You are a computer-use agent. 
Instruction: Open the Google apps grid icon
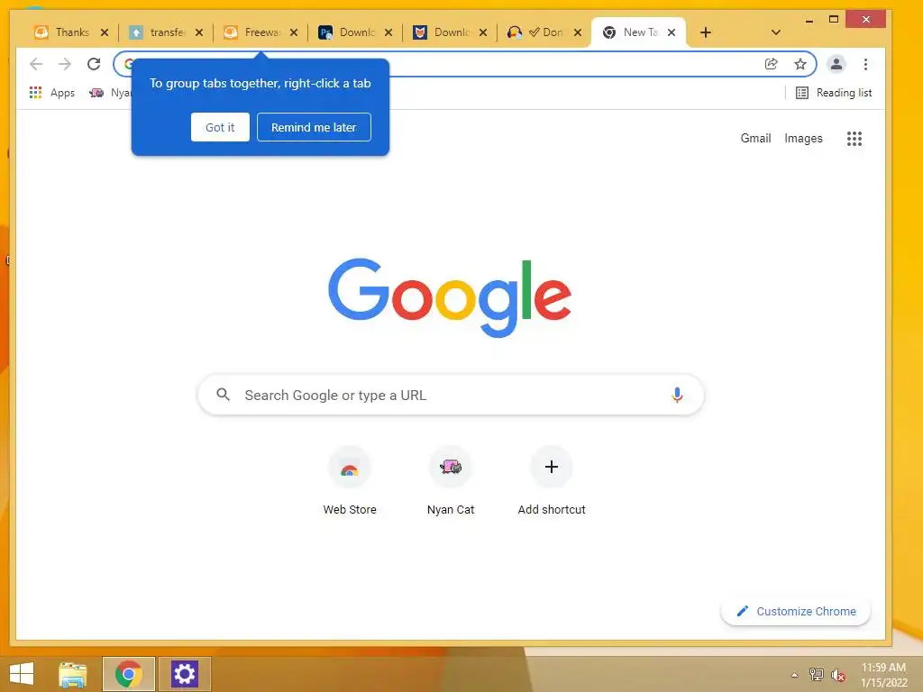[854, 138]
